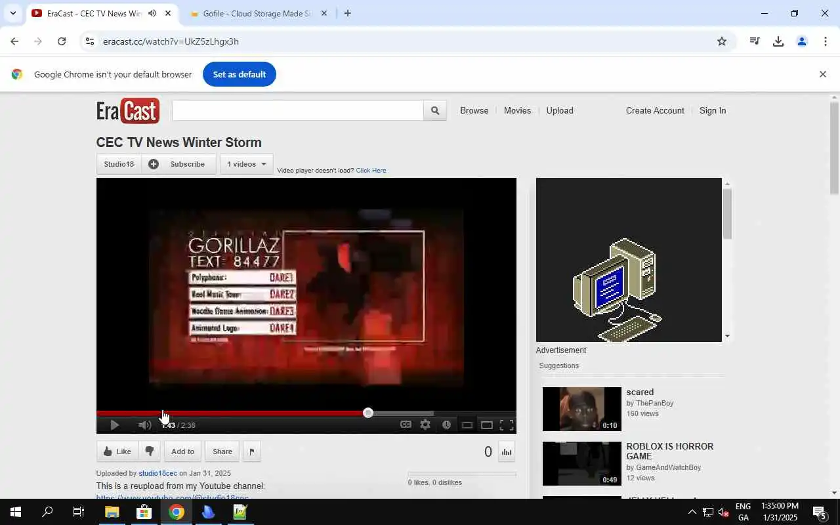Open Microsoft Store from the taskbar
The width and height of the screenshot is (840, 525).
pyautogui.click(x=144, y=513)
